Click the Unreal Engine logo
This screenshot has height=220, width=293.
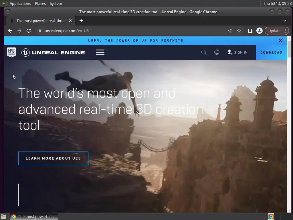(x=53, y=53)
